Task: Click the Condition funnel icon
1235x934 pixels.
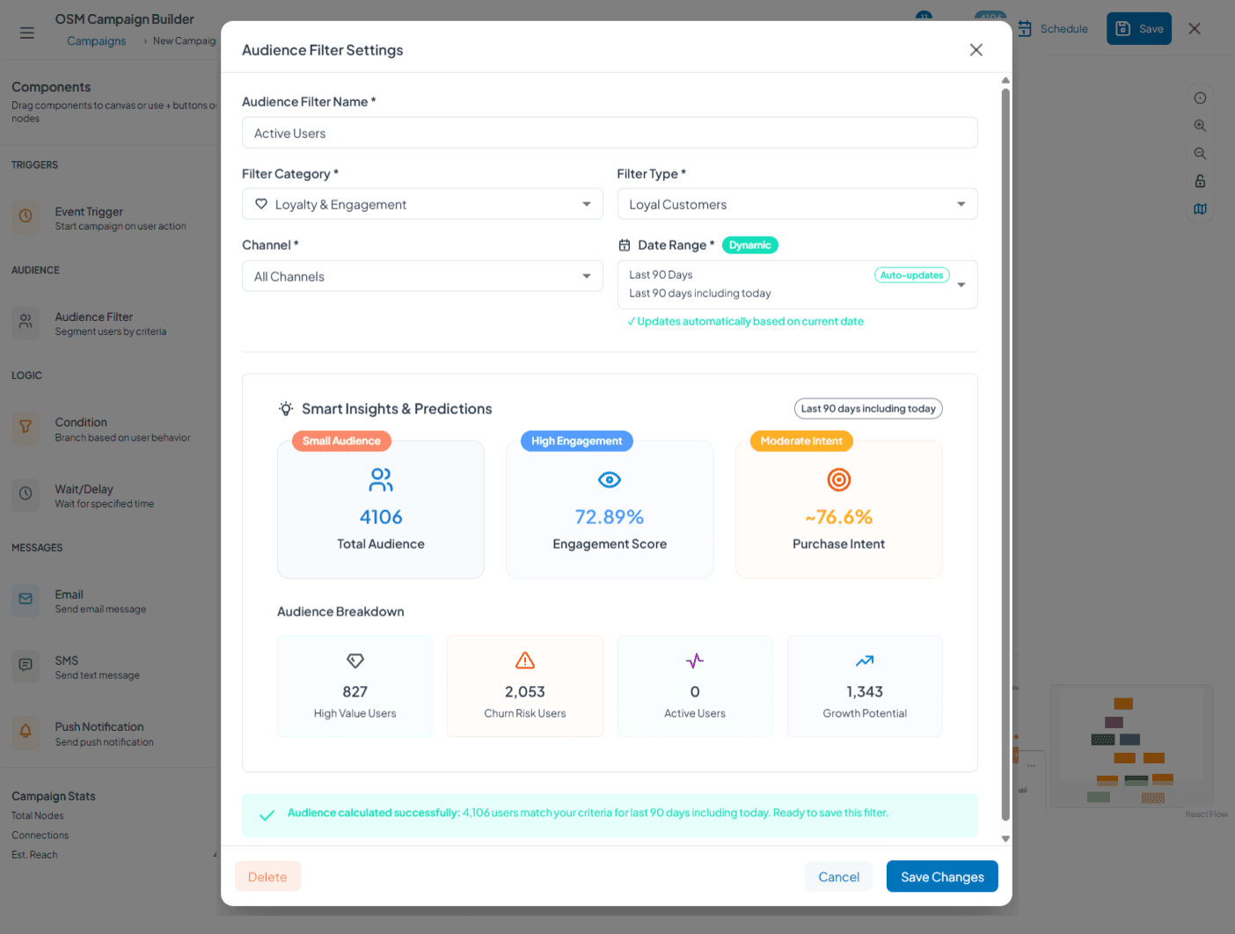Action: (x=26, y=427)
